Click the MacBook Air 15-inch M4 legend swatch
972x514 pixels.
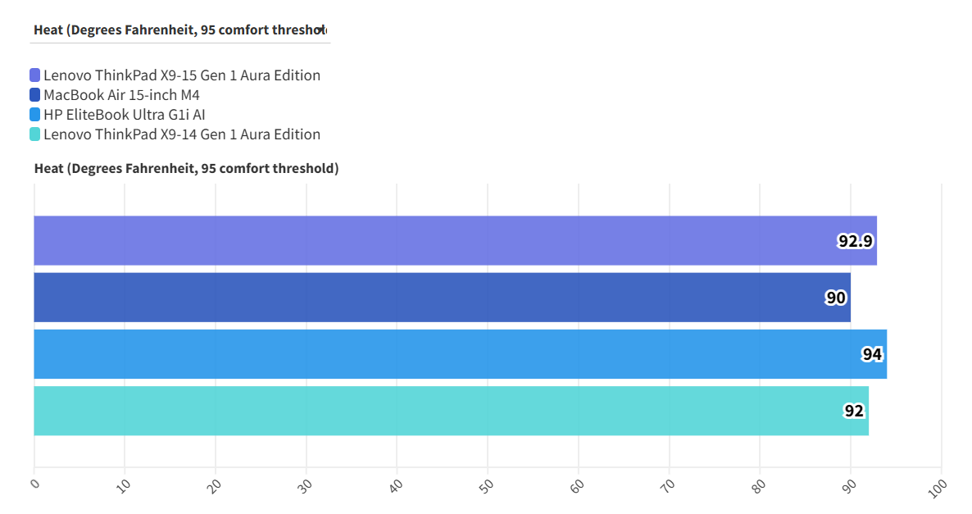pos(35,95)
